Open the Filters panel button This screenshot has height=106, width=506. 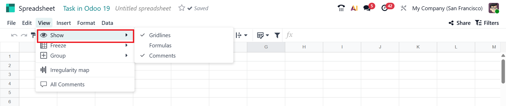tap(487, 23)
